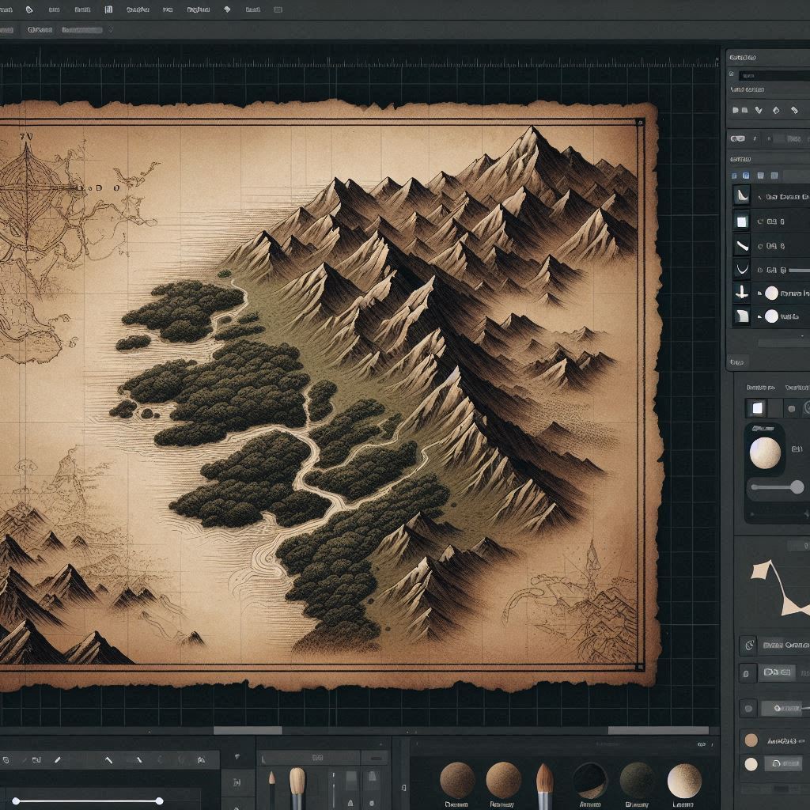Click the swirl icon button below the curve graph
The width and height of the screenshot is (810, 810).
748,645
